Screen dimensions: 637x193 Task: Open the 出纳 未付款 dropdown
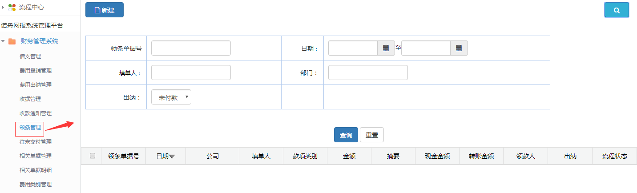pos(171,97)
